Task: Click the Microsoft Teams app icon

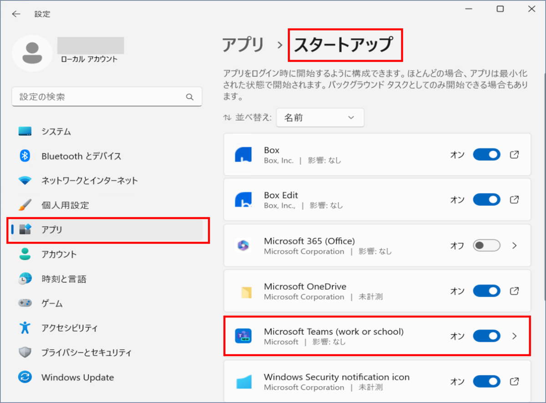Action: (243, 337)
